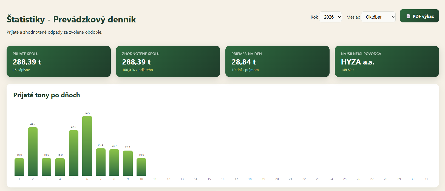Click the Najsilnejší pôvodca HYZA a.s. card
The height and width of the screenshot is (191, 445).
click(x=387, y=61)
